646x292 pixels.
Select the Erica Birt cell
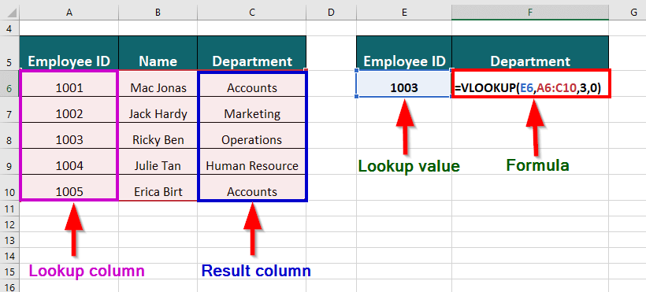point(158,187)
